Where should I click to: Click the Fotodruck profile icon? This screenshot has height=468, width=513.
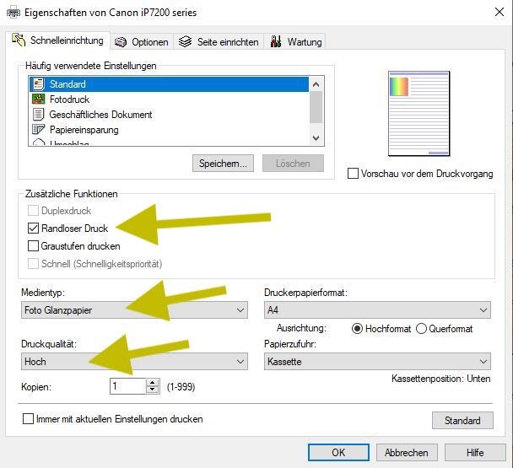point(38,100)
